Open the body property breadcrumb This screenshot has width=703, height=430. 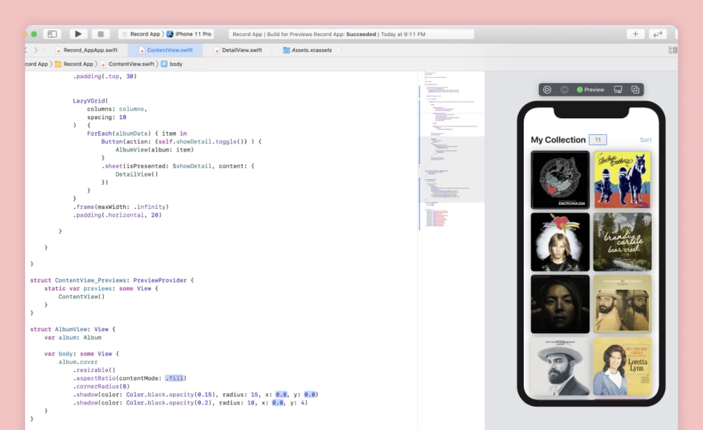[171, 64]
